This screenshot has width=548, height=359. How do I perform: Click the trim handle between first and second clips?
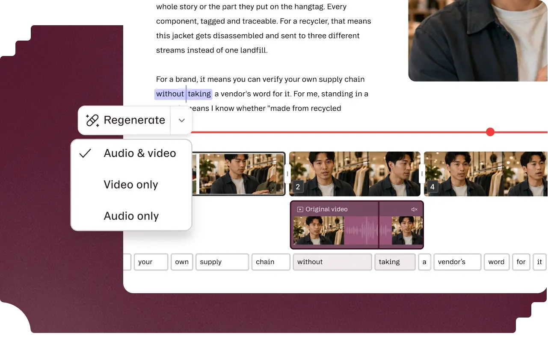pos(287,174)
